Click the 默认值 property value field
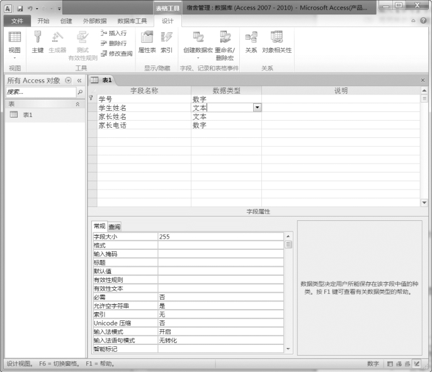 220,271
